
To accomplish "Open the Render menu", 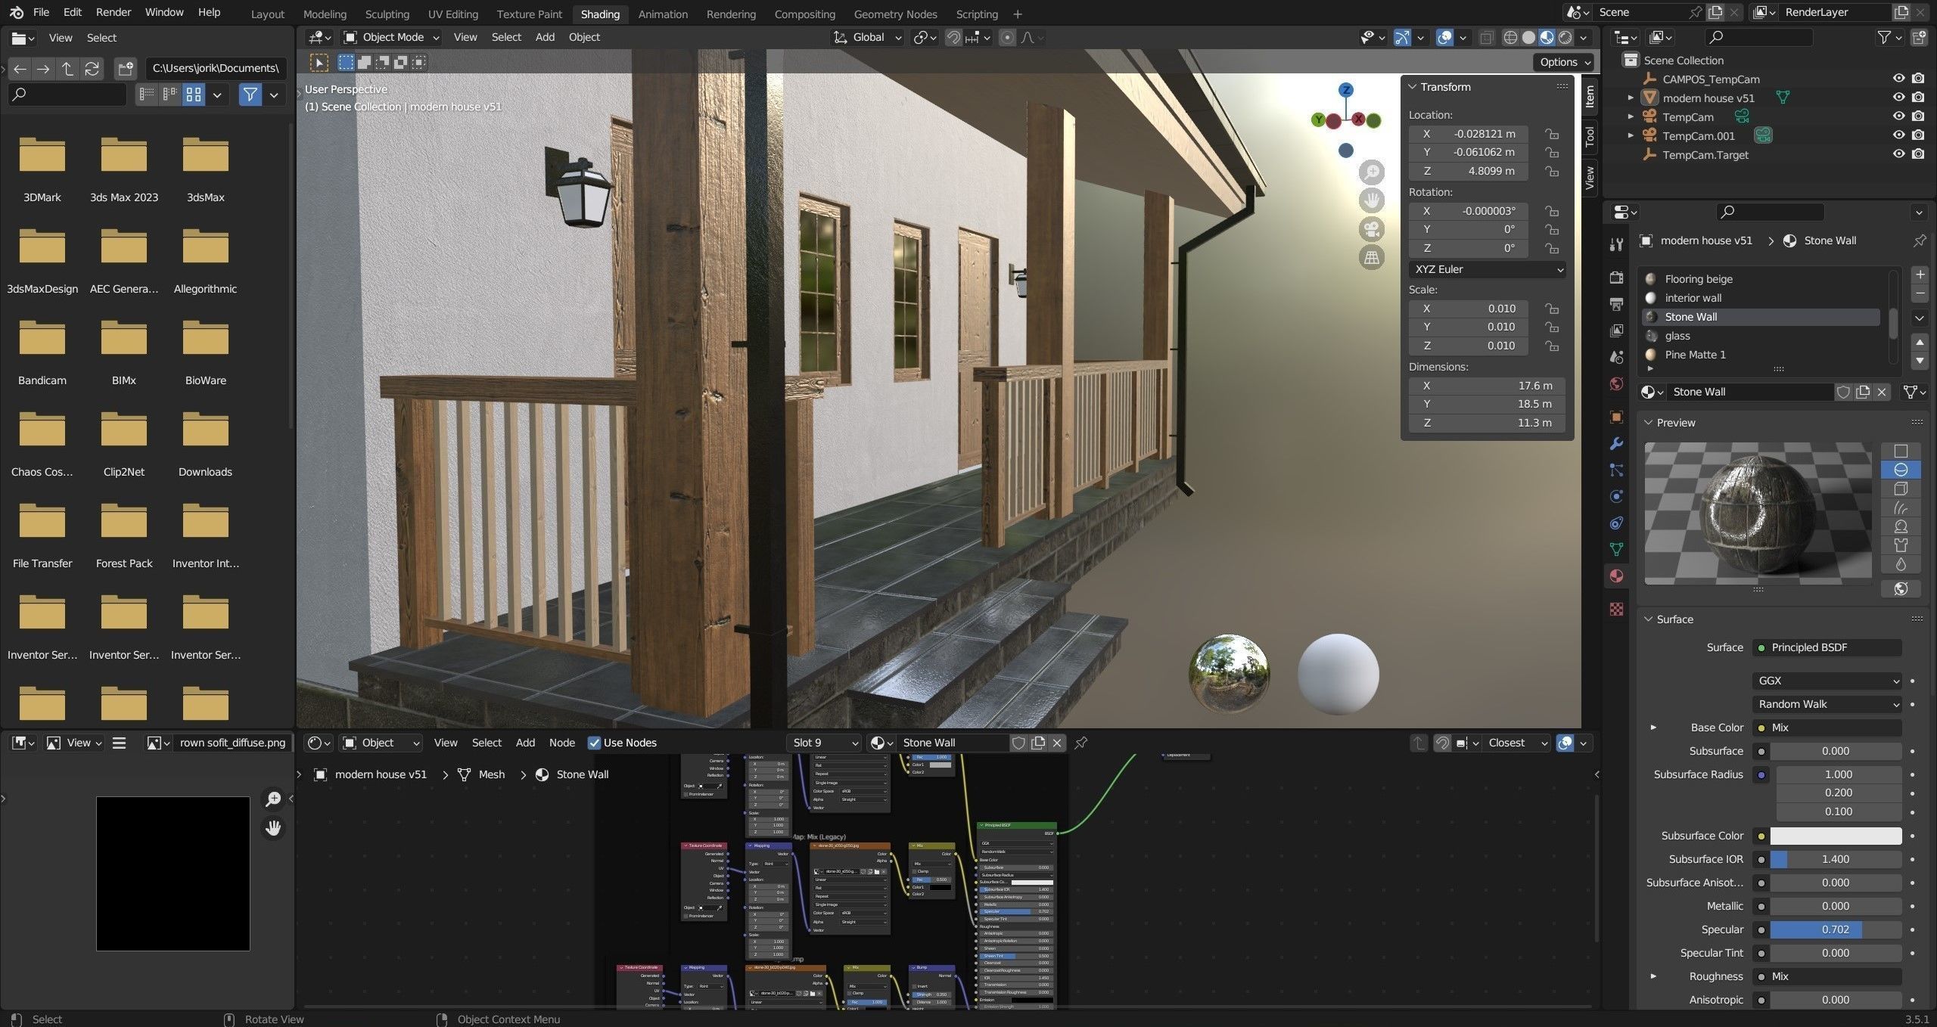I will click(x=113, y=12).
